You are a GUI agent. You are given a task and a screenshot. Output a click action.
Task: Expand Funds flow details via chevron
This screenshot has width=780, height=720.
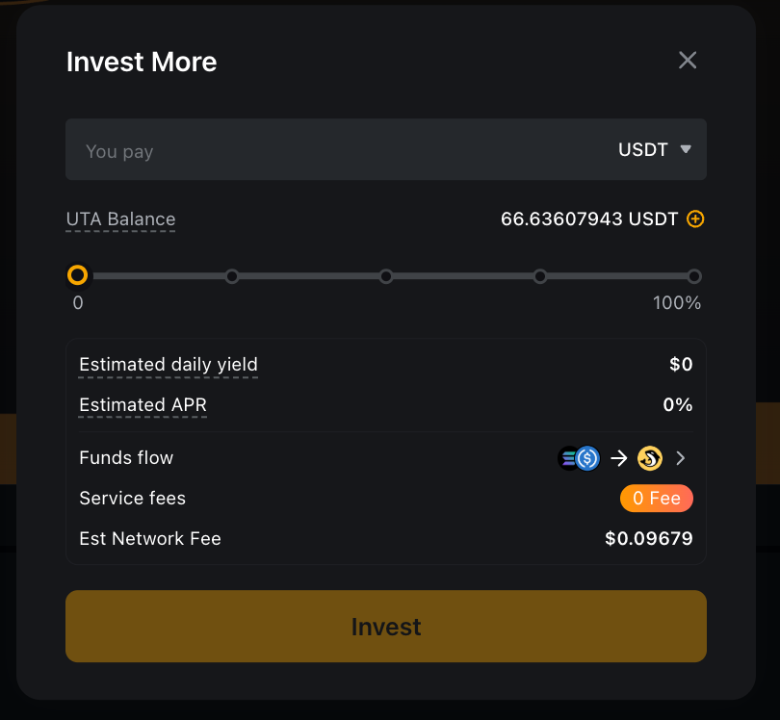[x=682, y=458]
